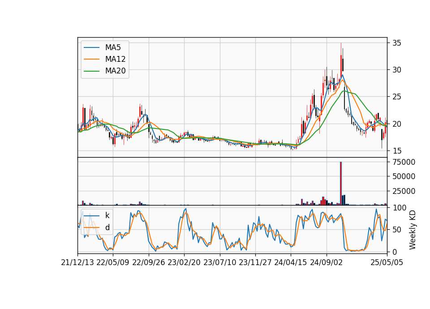Click the price axis value 15
Image resolution: width=430 pixels, height=309 pixels.
click(396, 151)
